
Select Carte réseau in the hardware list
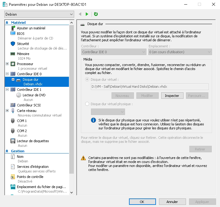26,111
